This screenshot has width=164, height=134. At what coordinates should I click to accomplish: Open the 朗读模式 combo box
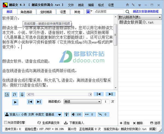coord(83,102)
